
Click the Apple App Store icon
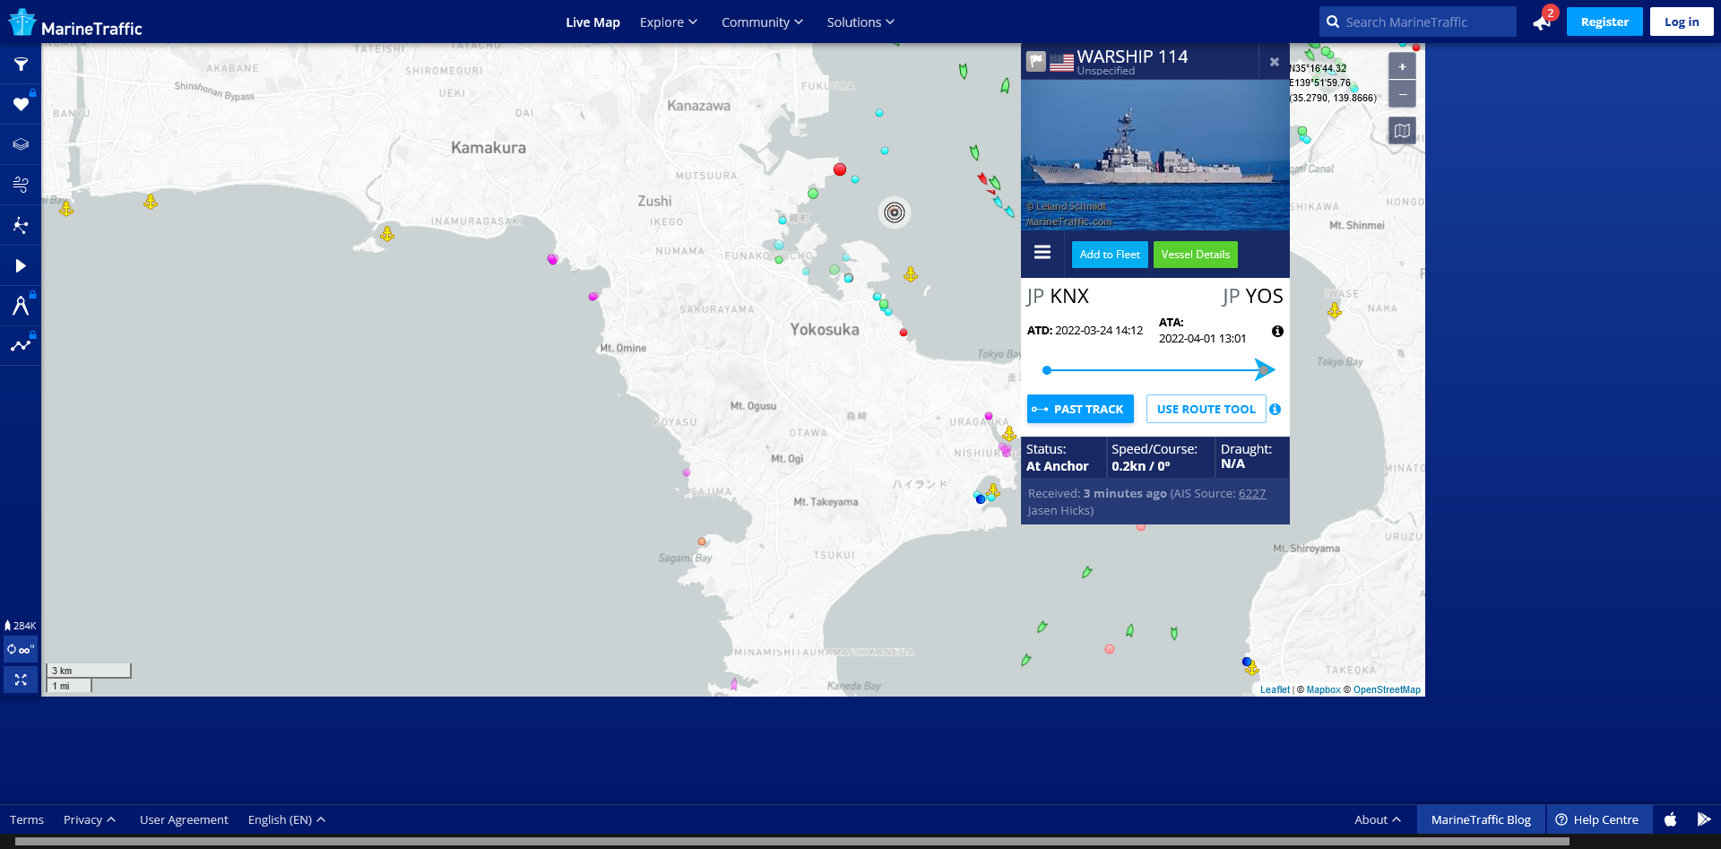[1670, 819]
